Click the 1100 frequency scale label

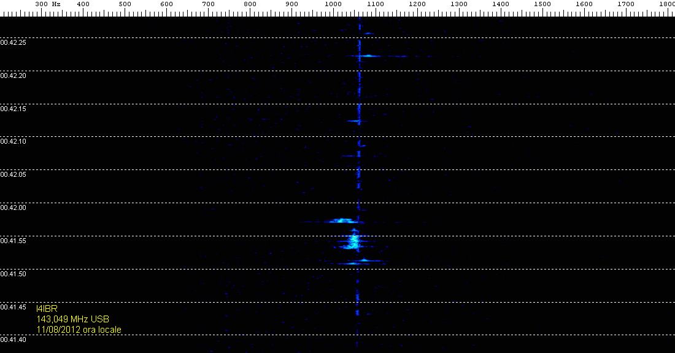click(x=376, y=4)
